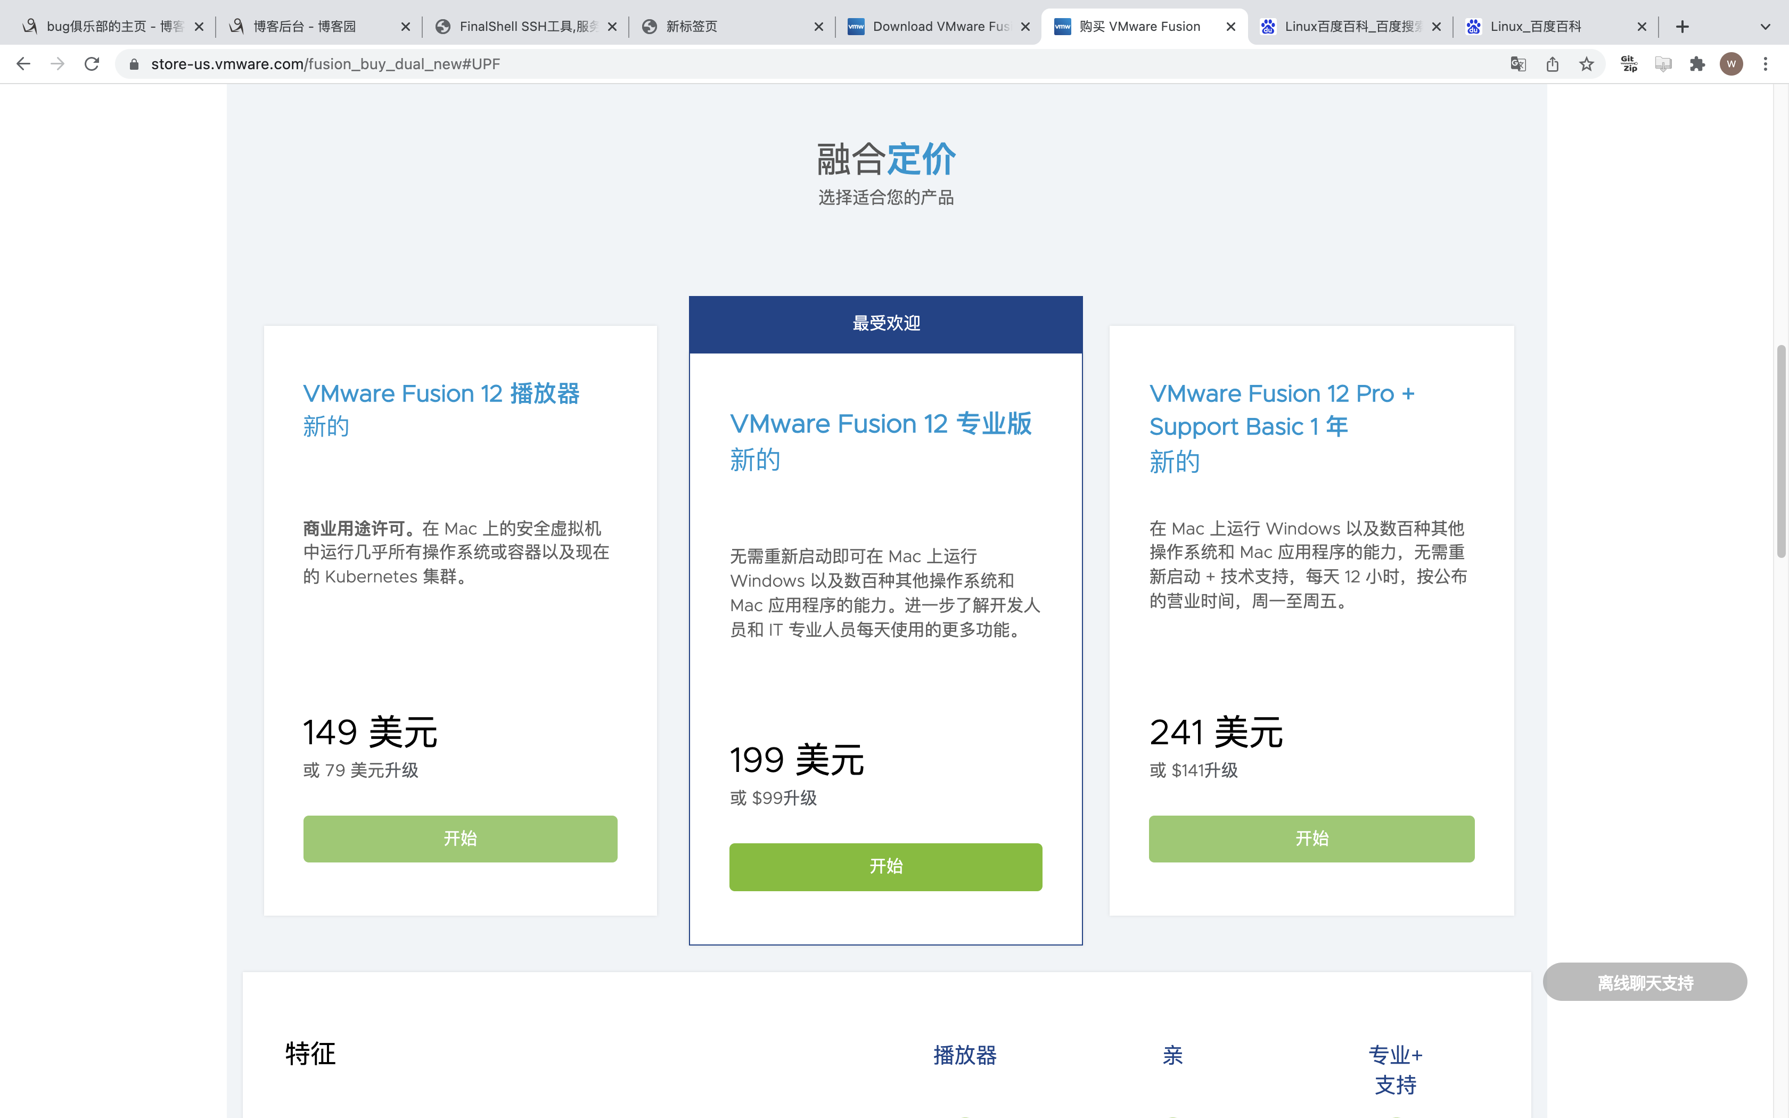Click the share page icon
This screenshot has height=1118, width=1789.
pyautogui.click(x=1553, y=64)
